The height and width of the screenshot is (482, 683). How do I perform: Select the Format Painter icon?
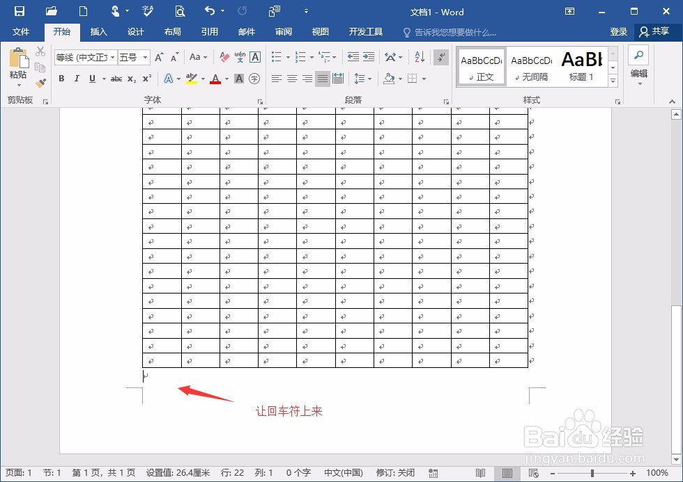click(x=40, y=82)
